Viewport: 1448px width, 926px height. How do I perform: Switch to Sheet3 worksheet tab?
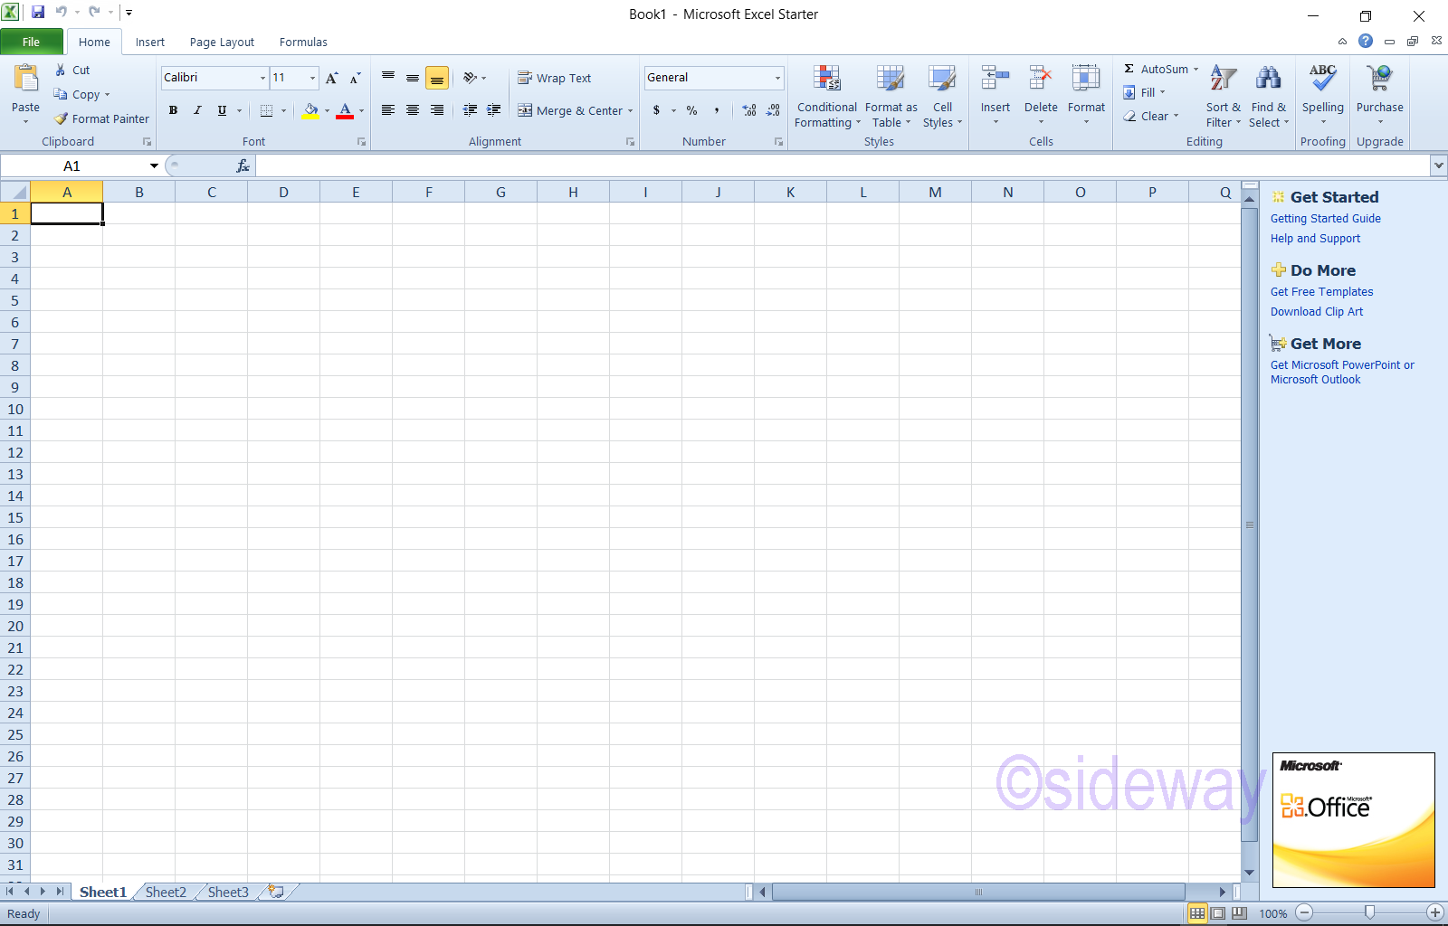[228, 892]
